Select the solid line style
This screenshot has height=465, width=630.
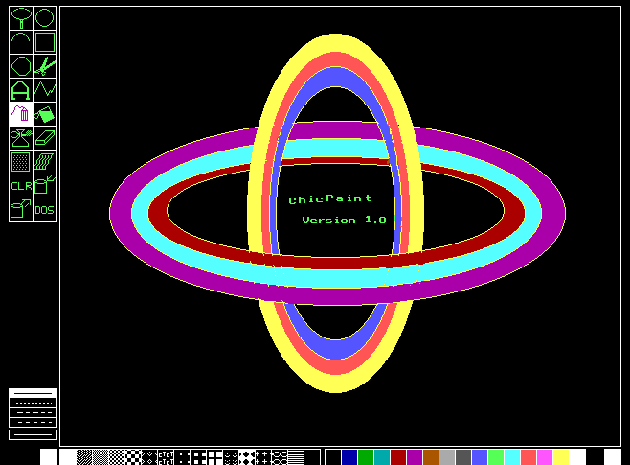coord(33,393)
